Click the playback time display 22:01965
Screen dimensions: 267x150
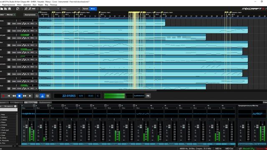coord(69,96)
